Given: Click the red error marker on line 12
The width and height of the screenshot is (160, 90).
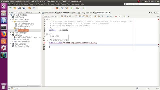Looking at the screenshot, I should point(44,43).
